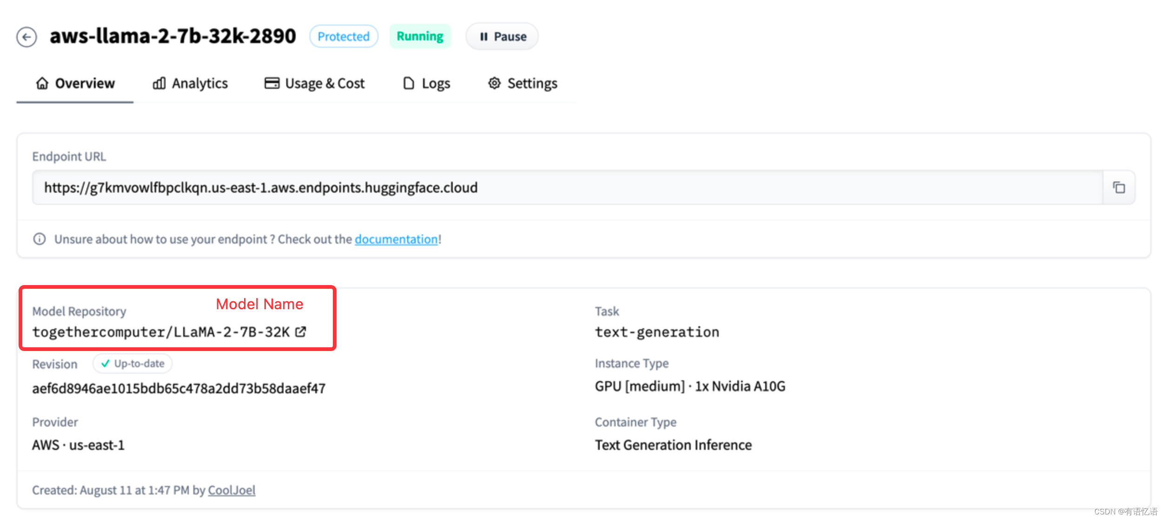Click the text-generation task value
1165x520 pixels.
(657, 332)
